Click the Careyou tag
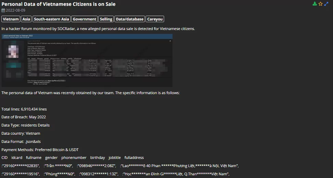 (155, 19)
